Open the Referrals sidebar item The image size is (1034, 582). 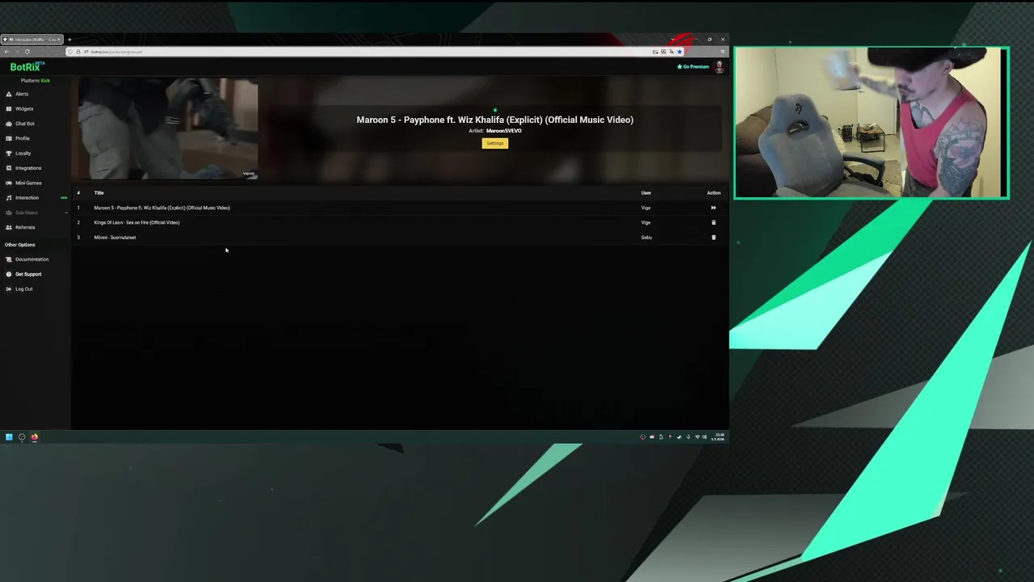(x=25, y=227)
